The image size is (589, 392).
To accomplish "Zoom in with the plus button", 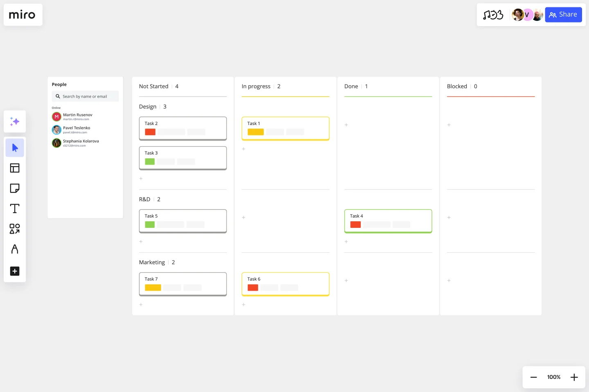I will point(574,377).
